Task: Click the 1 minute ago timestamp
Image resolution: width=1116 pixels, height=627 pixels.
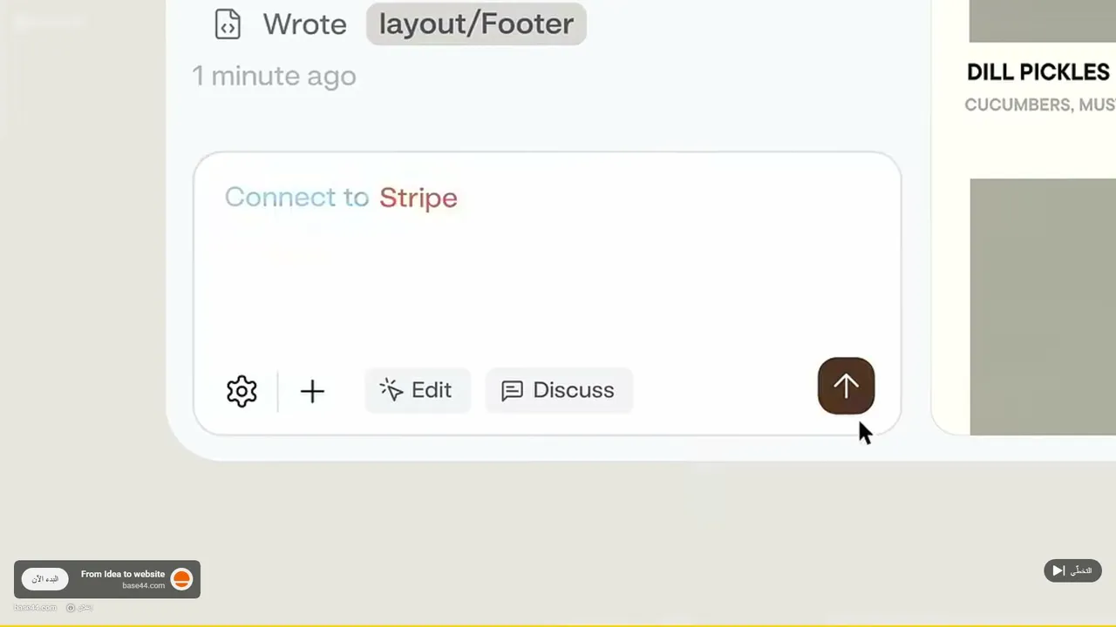Action: click(274, 77)
